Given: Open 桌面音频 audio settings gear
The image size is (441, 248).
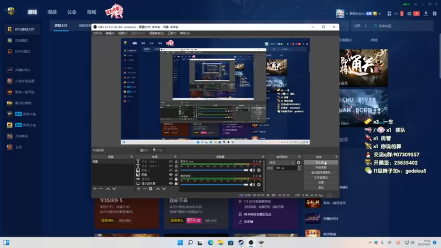Looking at the screenshot, I should (259, 185).
